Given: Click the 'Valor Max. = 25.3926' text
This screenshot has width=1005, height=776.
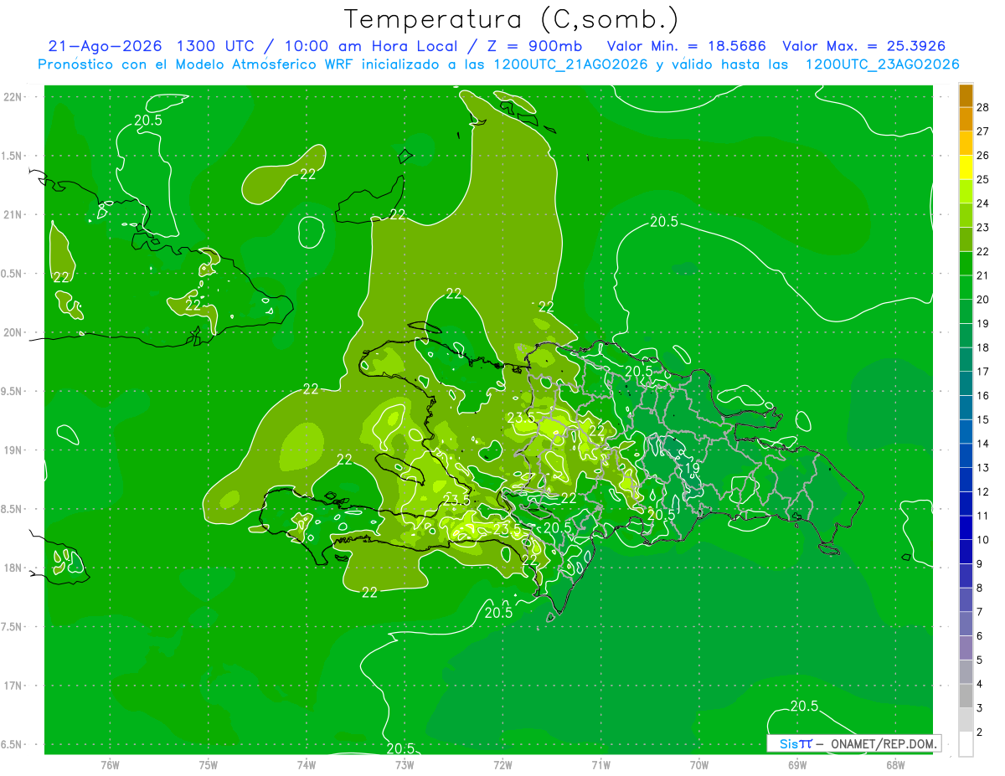Looking at the screenshot, I should pyautogui.click(x=866, y=47).
